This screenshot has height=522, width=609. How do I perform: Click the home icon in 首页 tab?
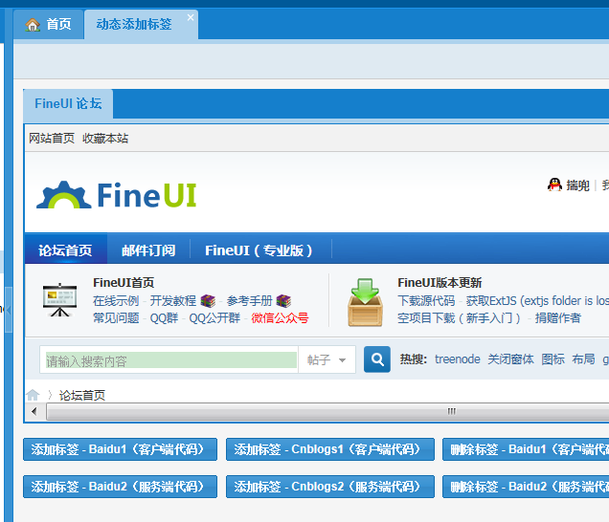[33, 25]
